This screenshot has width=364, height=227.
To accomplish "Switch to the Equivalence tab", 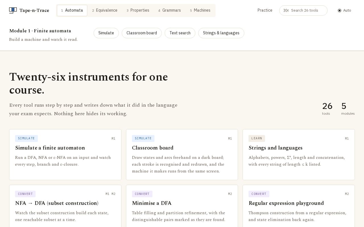I will 105,10.
